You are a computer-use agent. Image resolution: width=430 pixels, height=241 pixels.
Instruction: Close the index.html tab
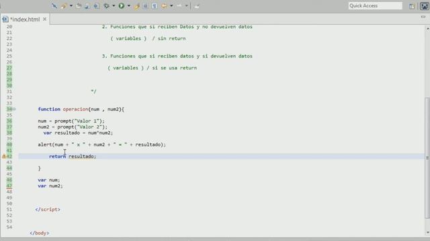[x=45, y=19]
